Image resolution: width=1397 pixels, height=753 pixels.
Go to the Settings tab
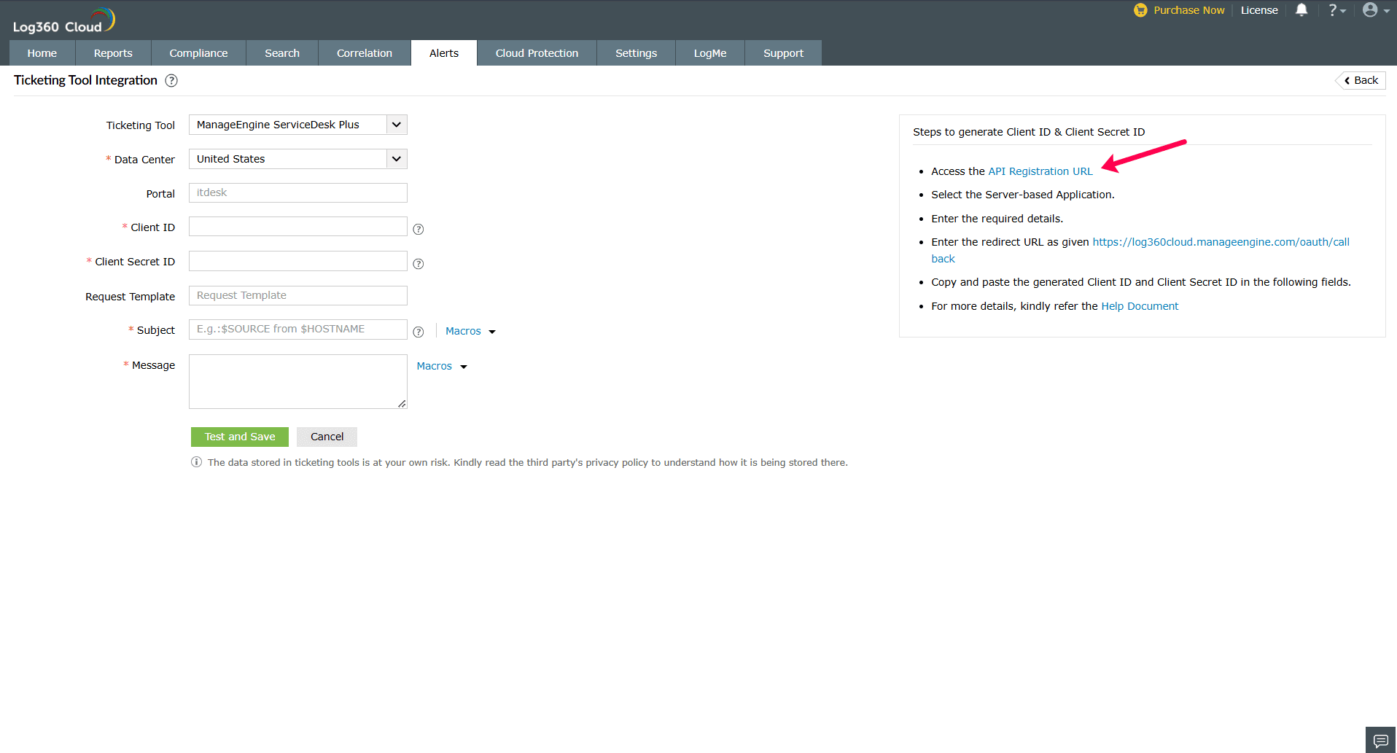(636, 53)
